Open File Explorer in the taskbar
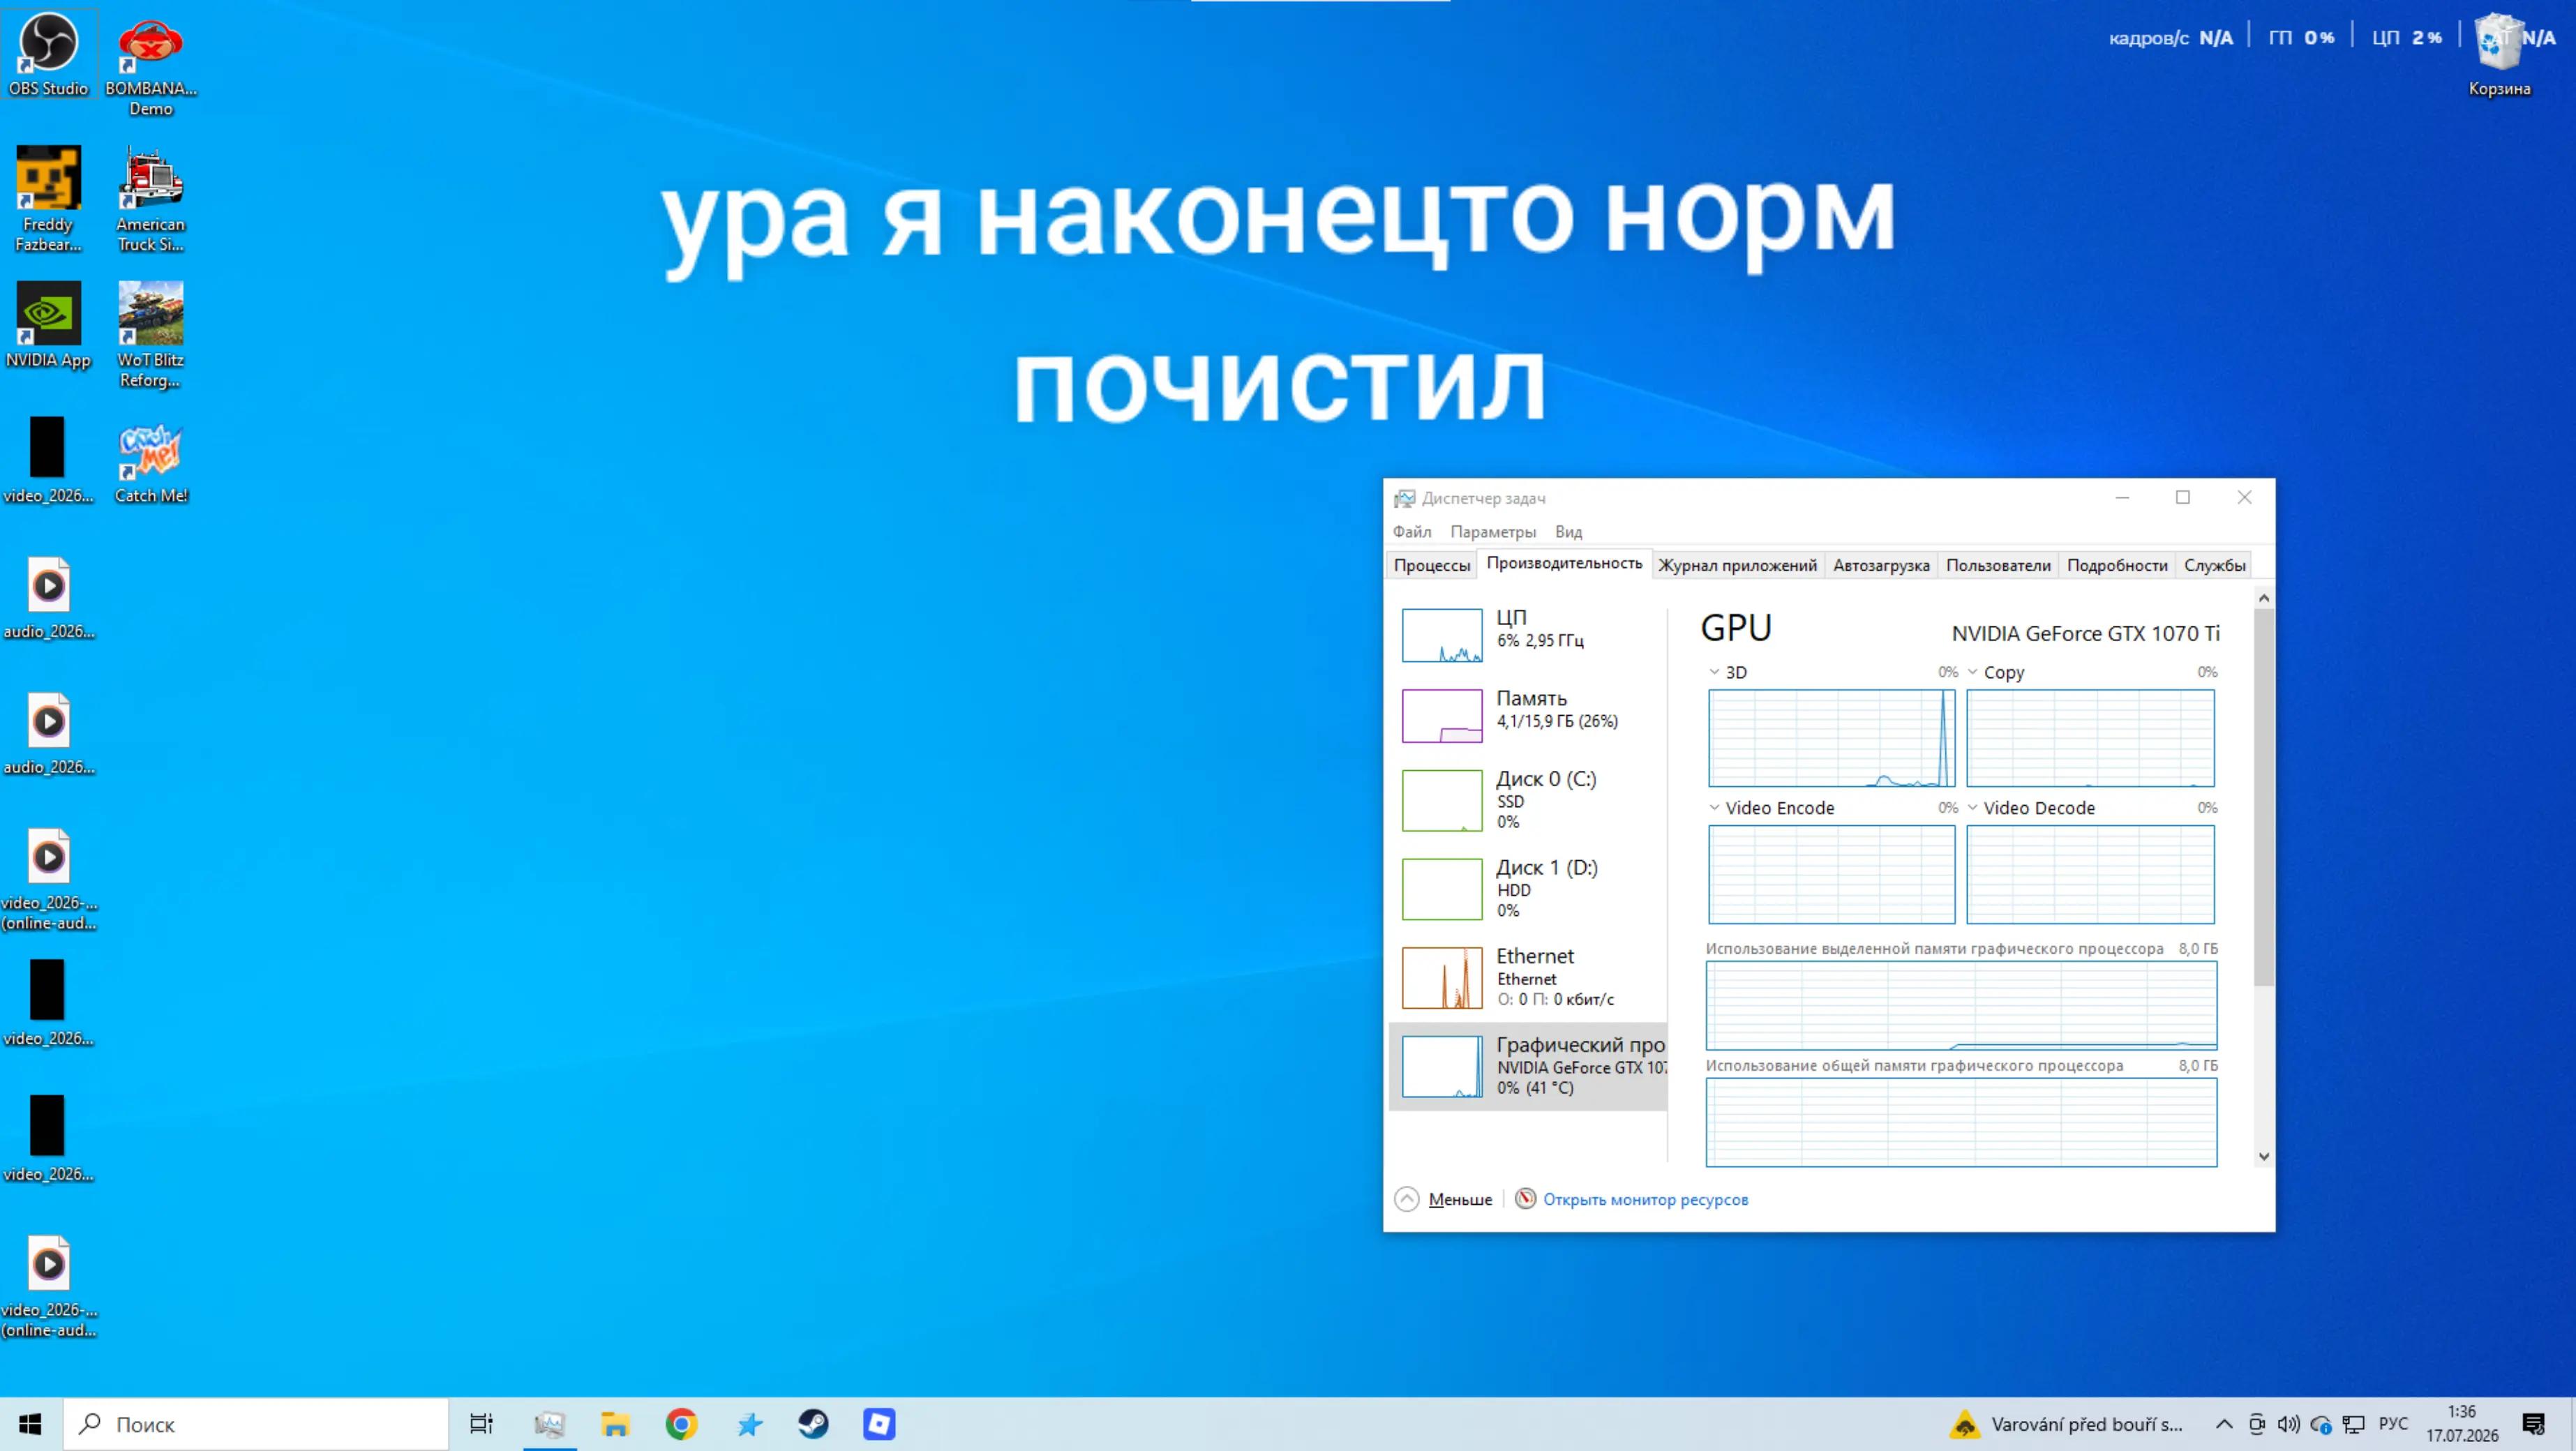The height and width of the screenshot is (1451, 2576). [615, 1424]
